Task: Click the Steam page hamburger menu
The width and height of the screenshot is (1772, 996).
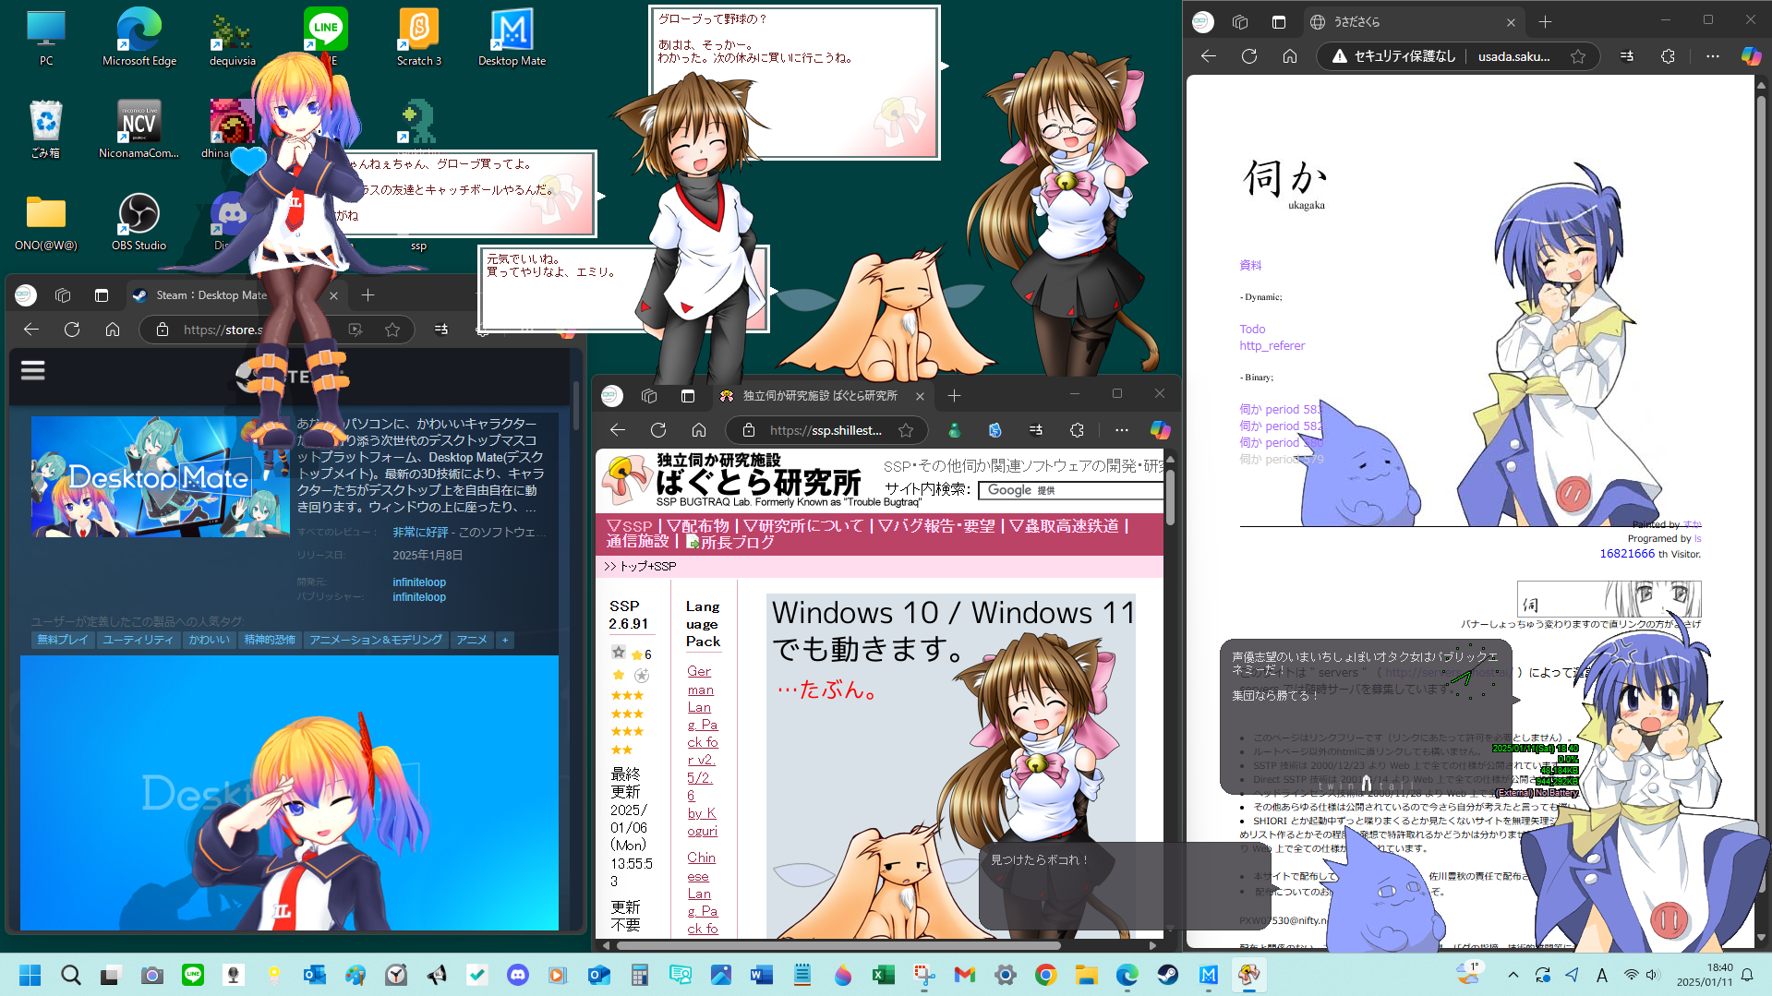Action: point(33,370)
